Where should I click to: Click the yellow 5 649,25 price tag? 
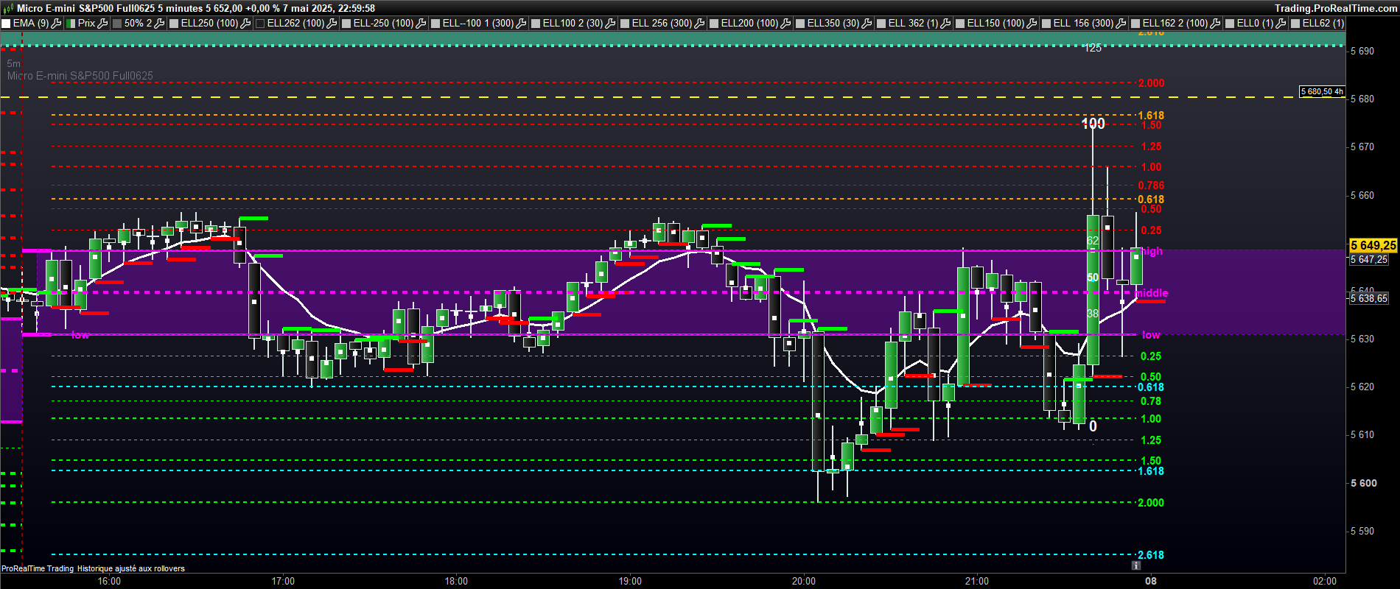[1373, 245]
